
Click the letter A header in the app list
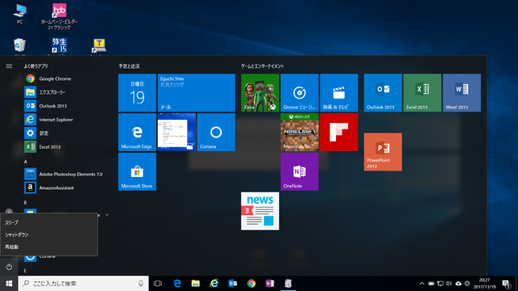coord(26,162)
